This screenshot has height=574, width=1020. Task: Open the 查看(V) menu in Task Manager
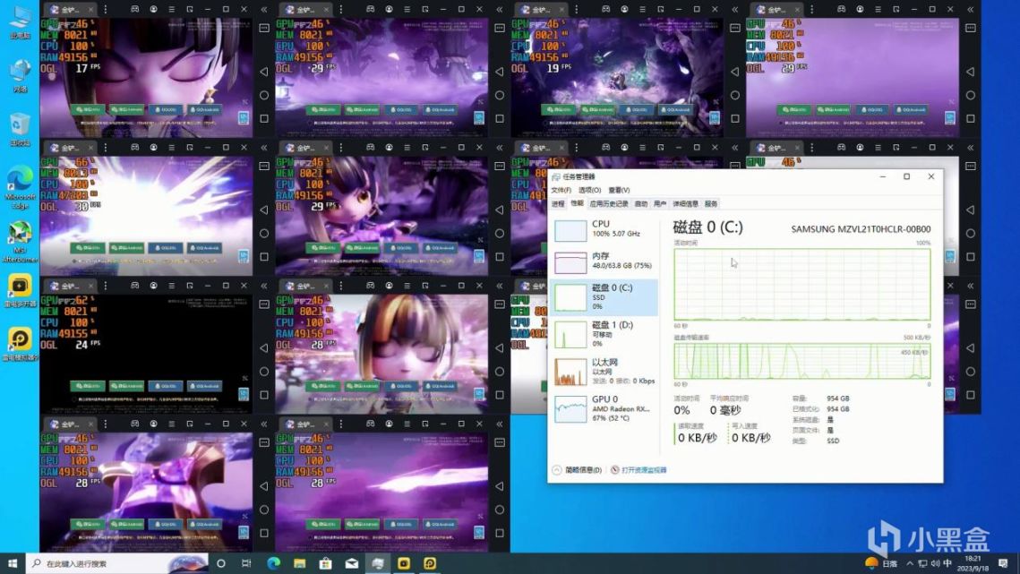tap(619, 190)
